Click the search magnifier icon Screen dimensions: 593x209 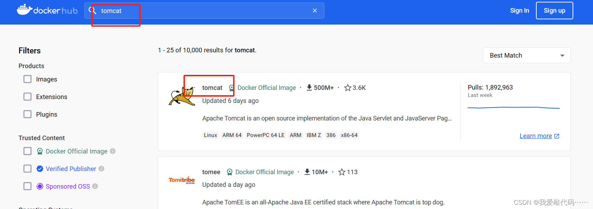tap(92, 10)
